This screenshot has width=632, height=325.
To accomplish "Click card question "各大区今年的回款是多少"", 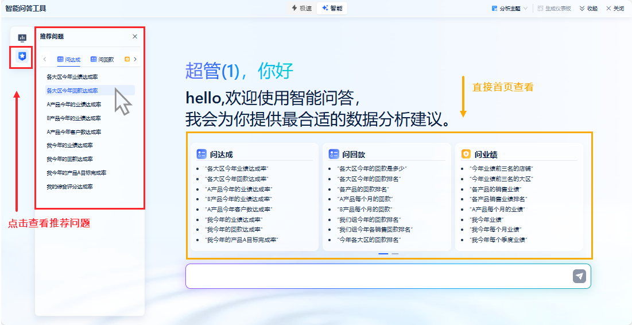I will pos(373,168).
